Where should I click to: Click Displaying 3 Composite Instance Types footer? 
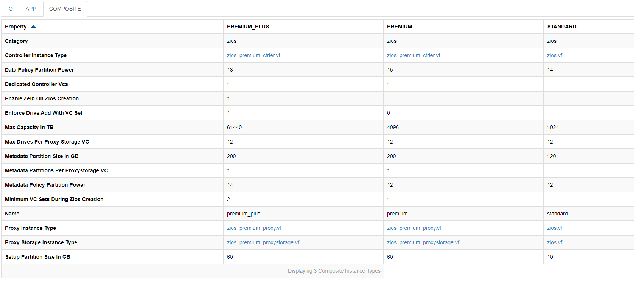pyautogui.click(x=334, y=271)
